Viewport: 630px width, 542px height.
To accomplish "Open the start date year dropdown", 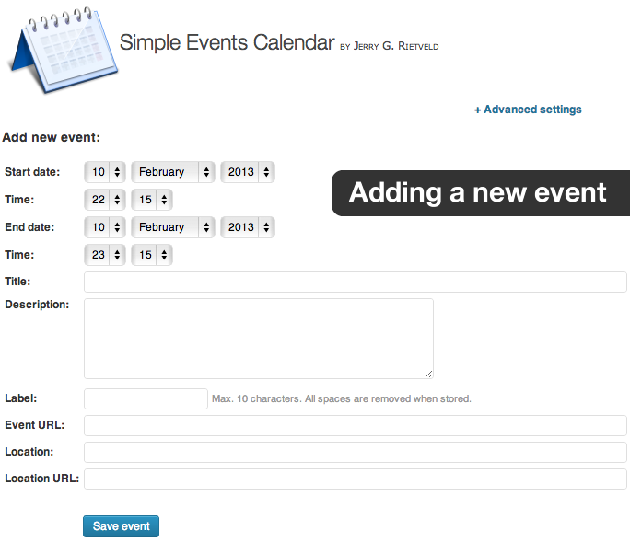I will [x=248, y=172].
